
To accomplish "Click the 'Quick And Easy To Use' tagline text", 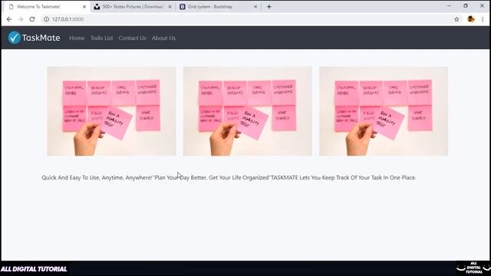I will tap(229, 177).
